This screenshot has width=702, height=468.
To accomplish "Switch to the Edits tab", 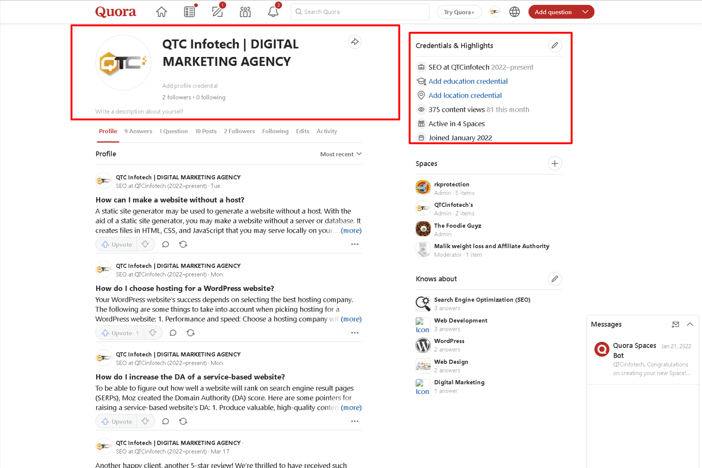I will tap(302, 131).
